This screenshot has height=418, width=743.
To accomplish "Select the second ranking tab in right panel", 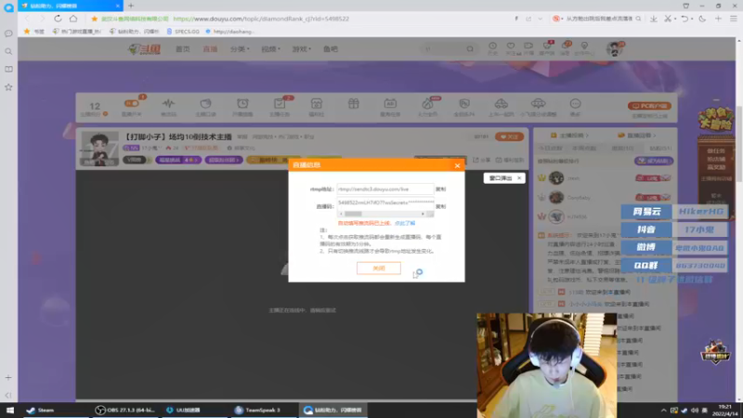I will (x=584, y=149).
